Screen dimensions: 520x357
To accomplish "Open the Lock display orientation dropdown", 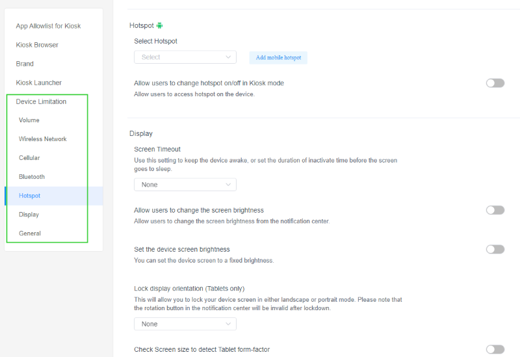I will pyautogui.click(x=185, y=324).
